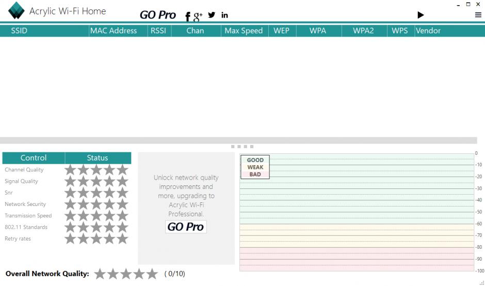Sort by Max Speed column header
The height and width of the screenshot is (286, 485).
pyautogui.click(x=245, y=30)
